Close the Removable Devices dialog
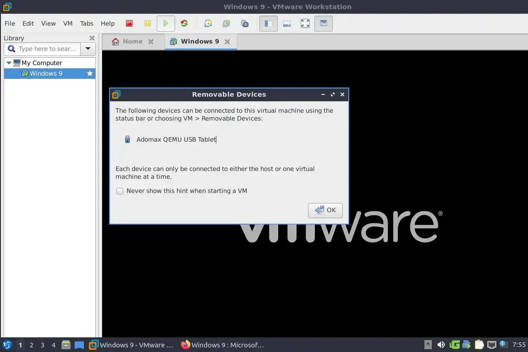This screenshot has width=528, height=352. [x=342, y=95]
